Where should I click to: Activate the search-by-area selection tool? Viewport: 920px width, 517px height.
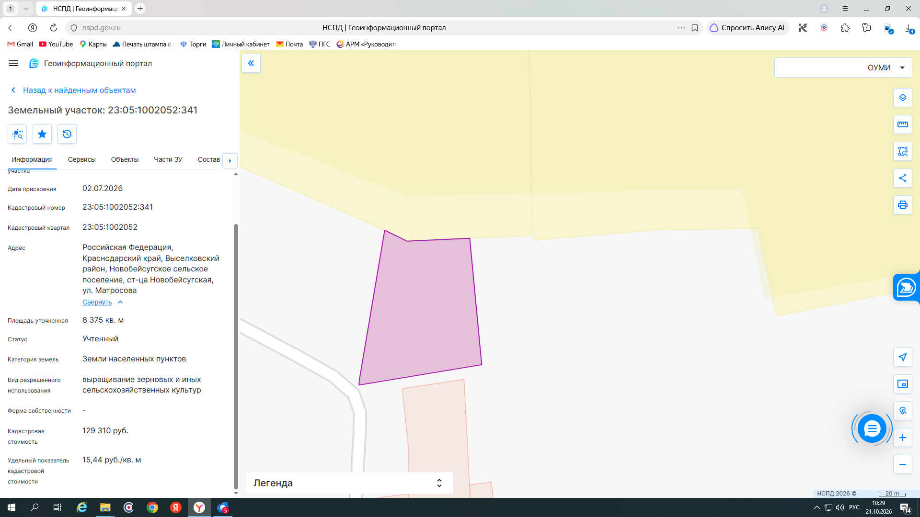(x=903, y=151)
